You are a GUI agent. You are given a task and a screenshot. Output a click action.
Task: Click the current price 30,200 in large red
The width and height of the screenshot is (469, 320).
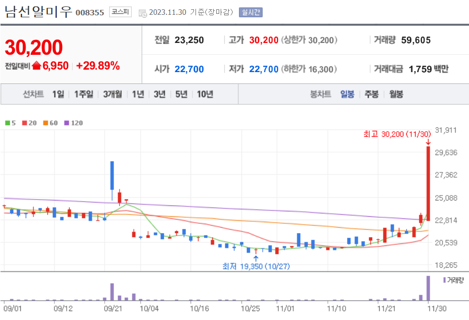pos(34,47)
